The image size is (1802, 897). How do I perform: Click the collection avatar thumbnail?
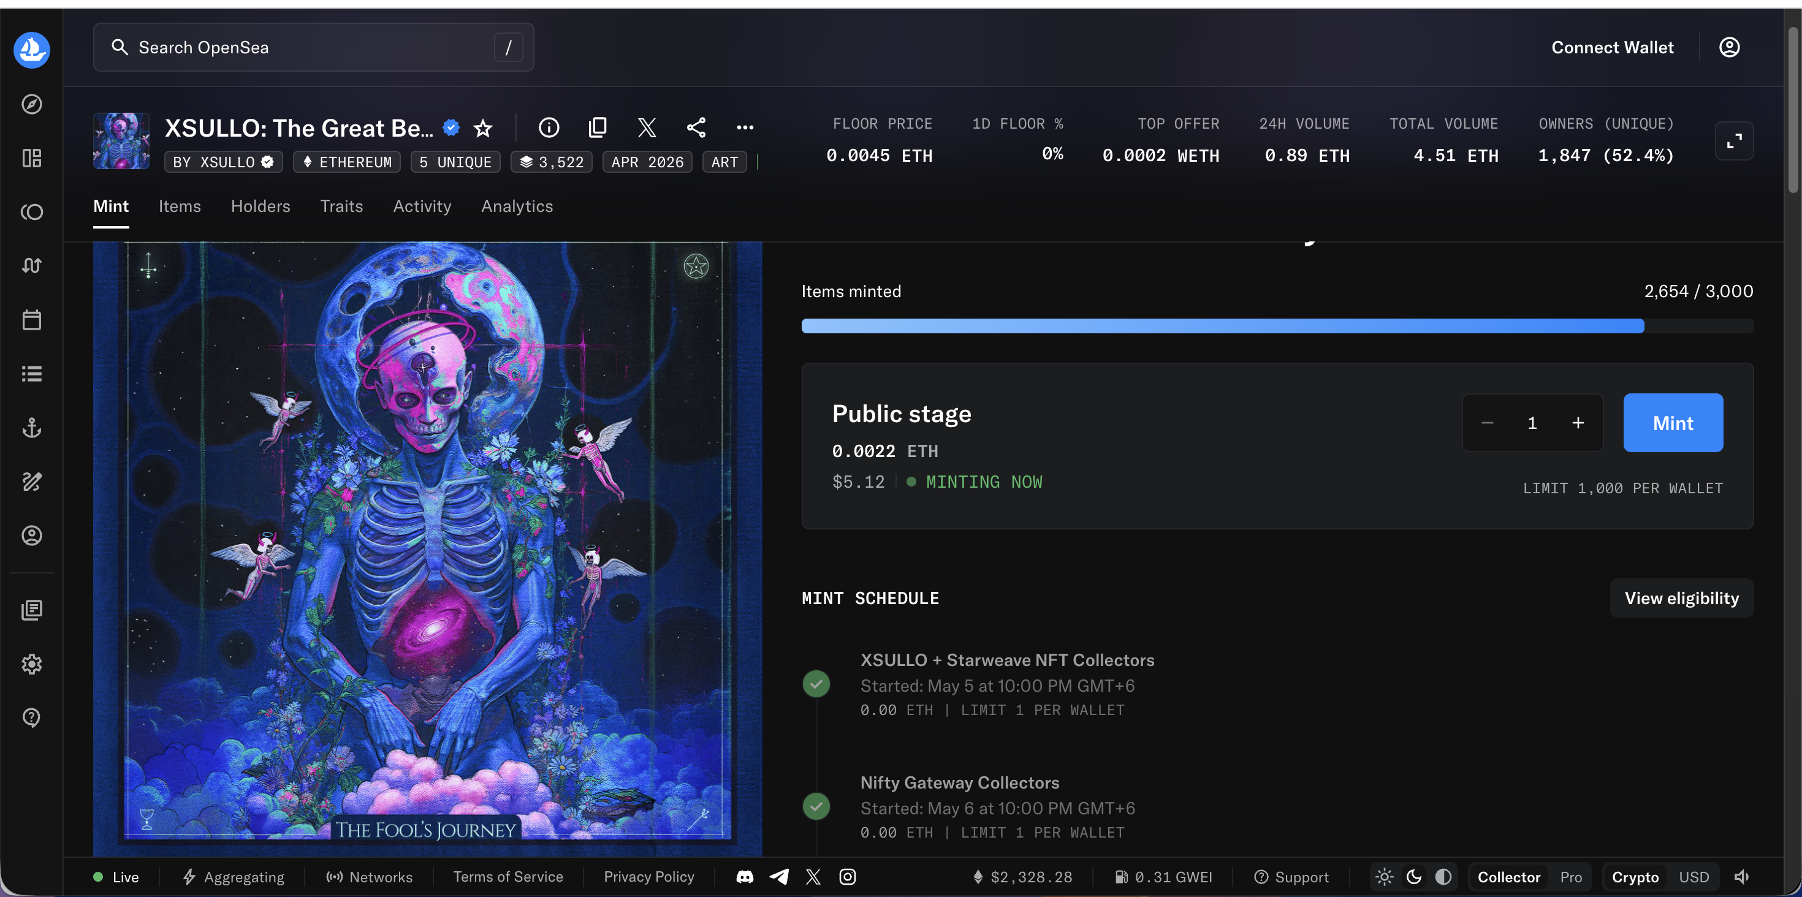pos(122,140)
